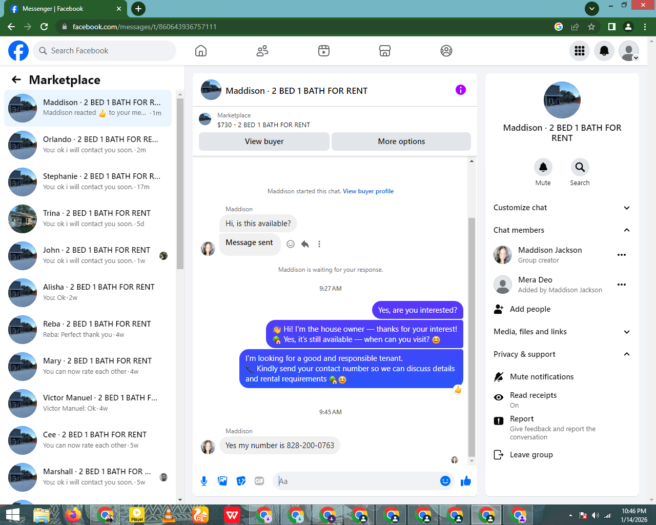
Task: Choose a sticker icon
Action: coord(241,481)
